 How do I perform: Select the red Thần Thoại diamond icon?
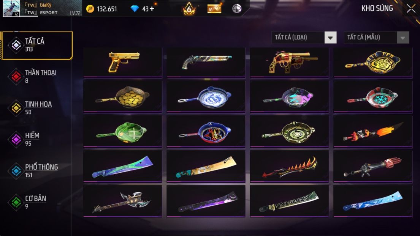pos(16,77)
